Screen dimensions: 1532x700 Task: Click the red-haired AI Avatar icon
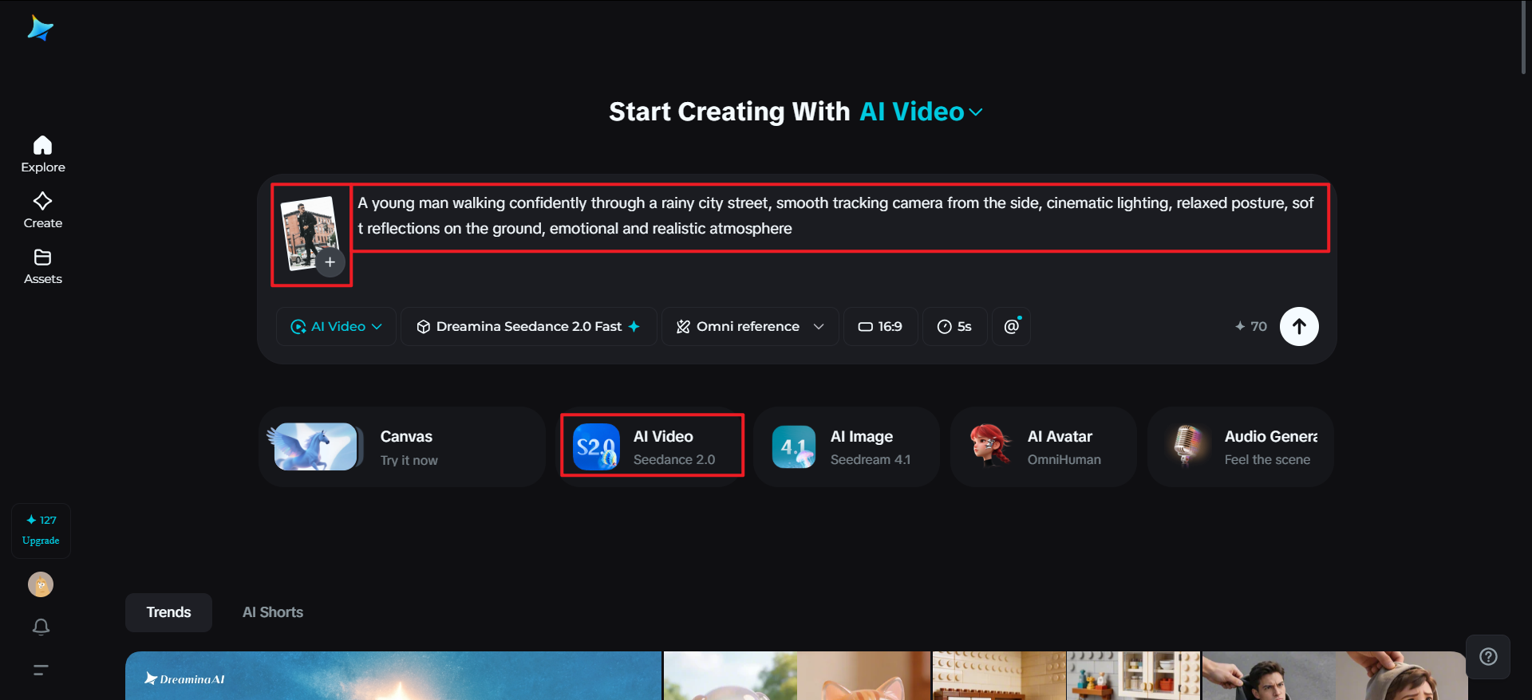(x=990, y=445)
